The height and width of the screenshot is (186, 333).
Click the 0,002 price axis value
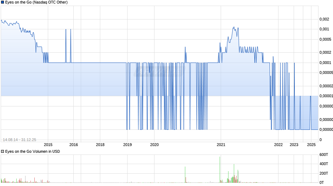point(324,19)
